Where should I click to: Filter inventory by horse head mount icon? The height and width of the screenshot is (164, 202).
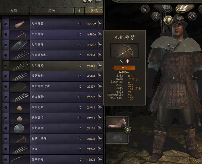coord(192,16)
